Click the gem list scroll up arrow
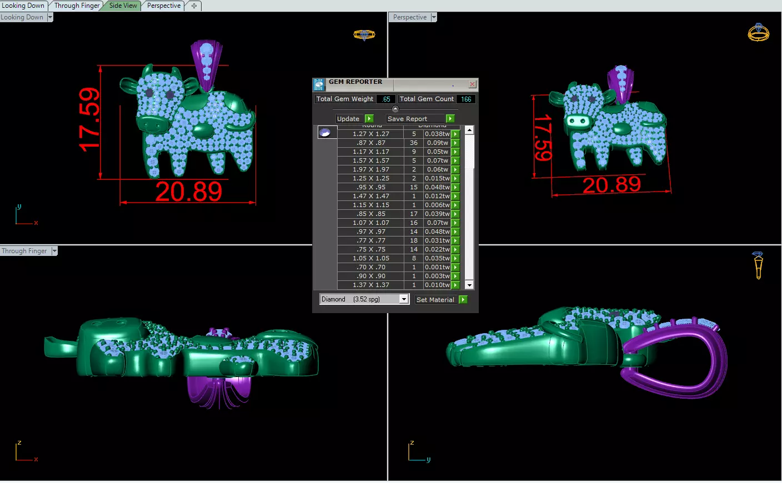The image size is (782, 483). coord(469,130)
